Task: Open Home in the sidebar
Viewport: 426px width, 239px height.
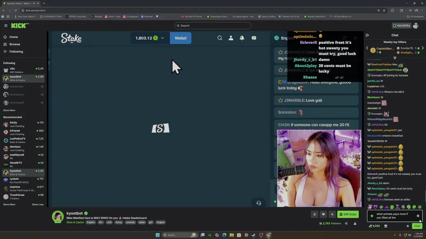Action: [14, 37]
